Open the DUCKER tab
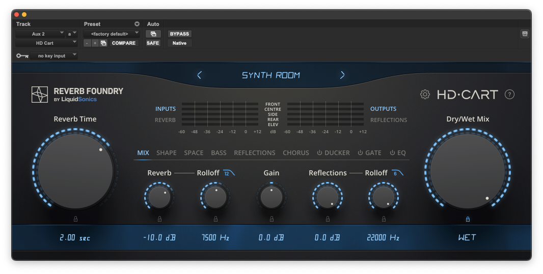 [337, 153]
